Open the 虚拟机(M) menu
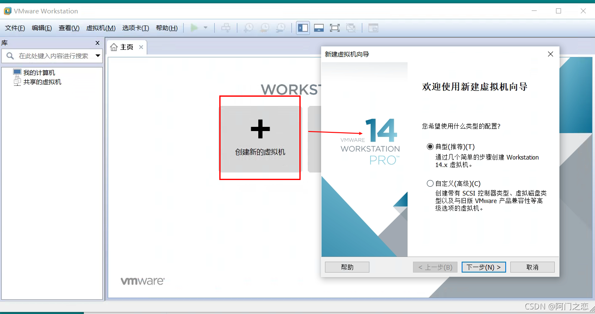The image size is (595, 314). (x=101, y=28)
